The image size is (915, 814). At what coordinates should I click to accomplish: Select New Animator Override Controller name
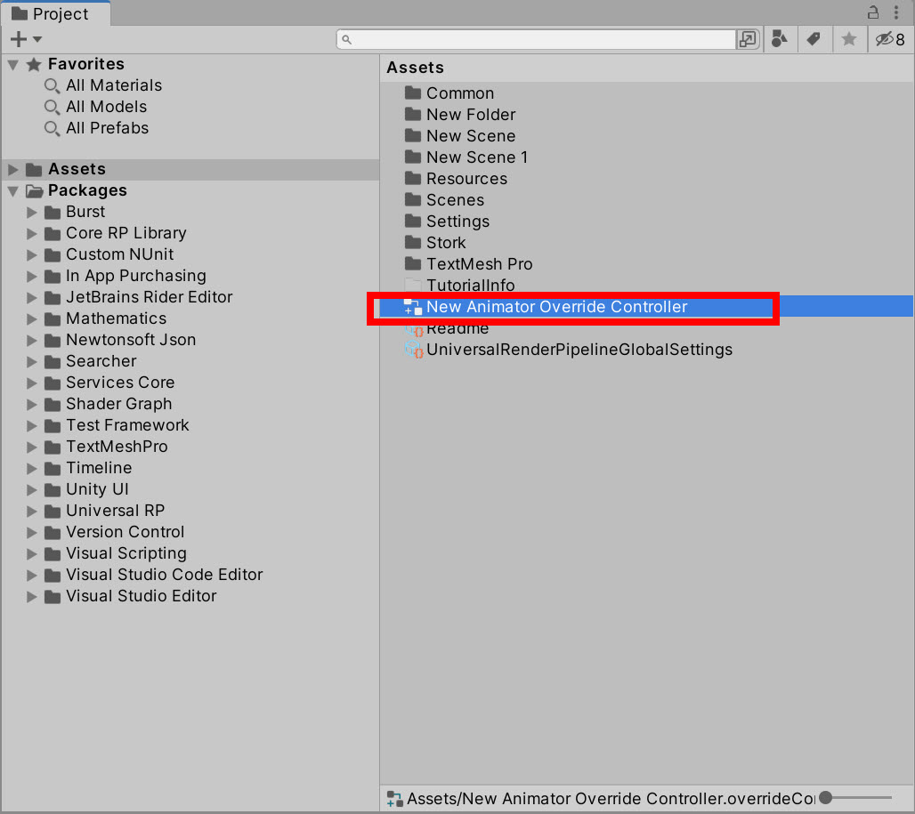(556, 307)
